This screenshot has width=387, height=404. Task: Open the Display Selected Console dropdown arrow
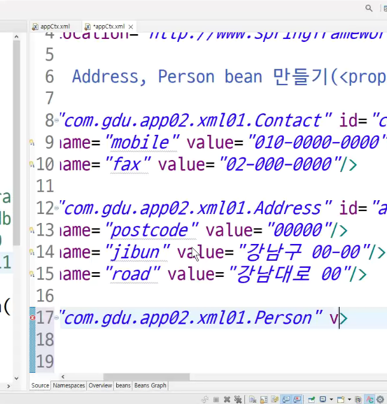tap(331, 400)
